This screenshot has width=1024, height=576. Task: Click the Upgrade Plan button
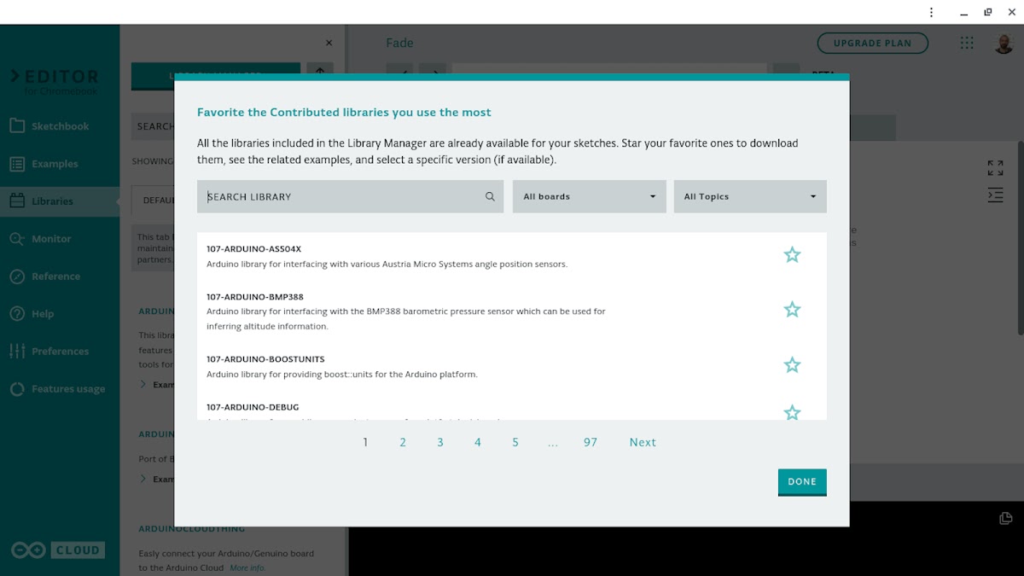tap(872, 44)
